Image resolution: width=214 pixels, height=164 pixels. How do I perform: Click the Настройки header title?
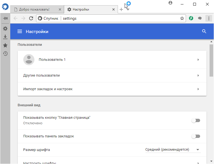coord(37,32)
